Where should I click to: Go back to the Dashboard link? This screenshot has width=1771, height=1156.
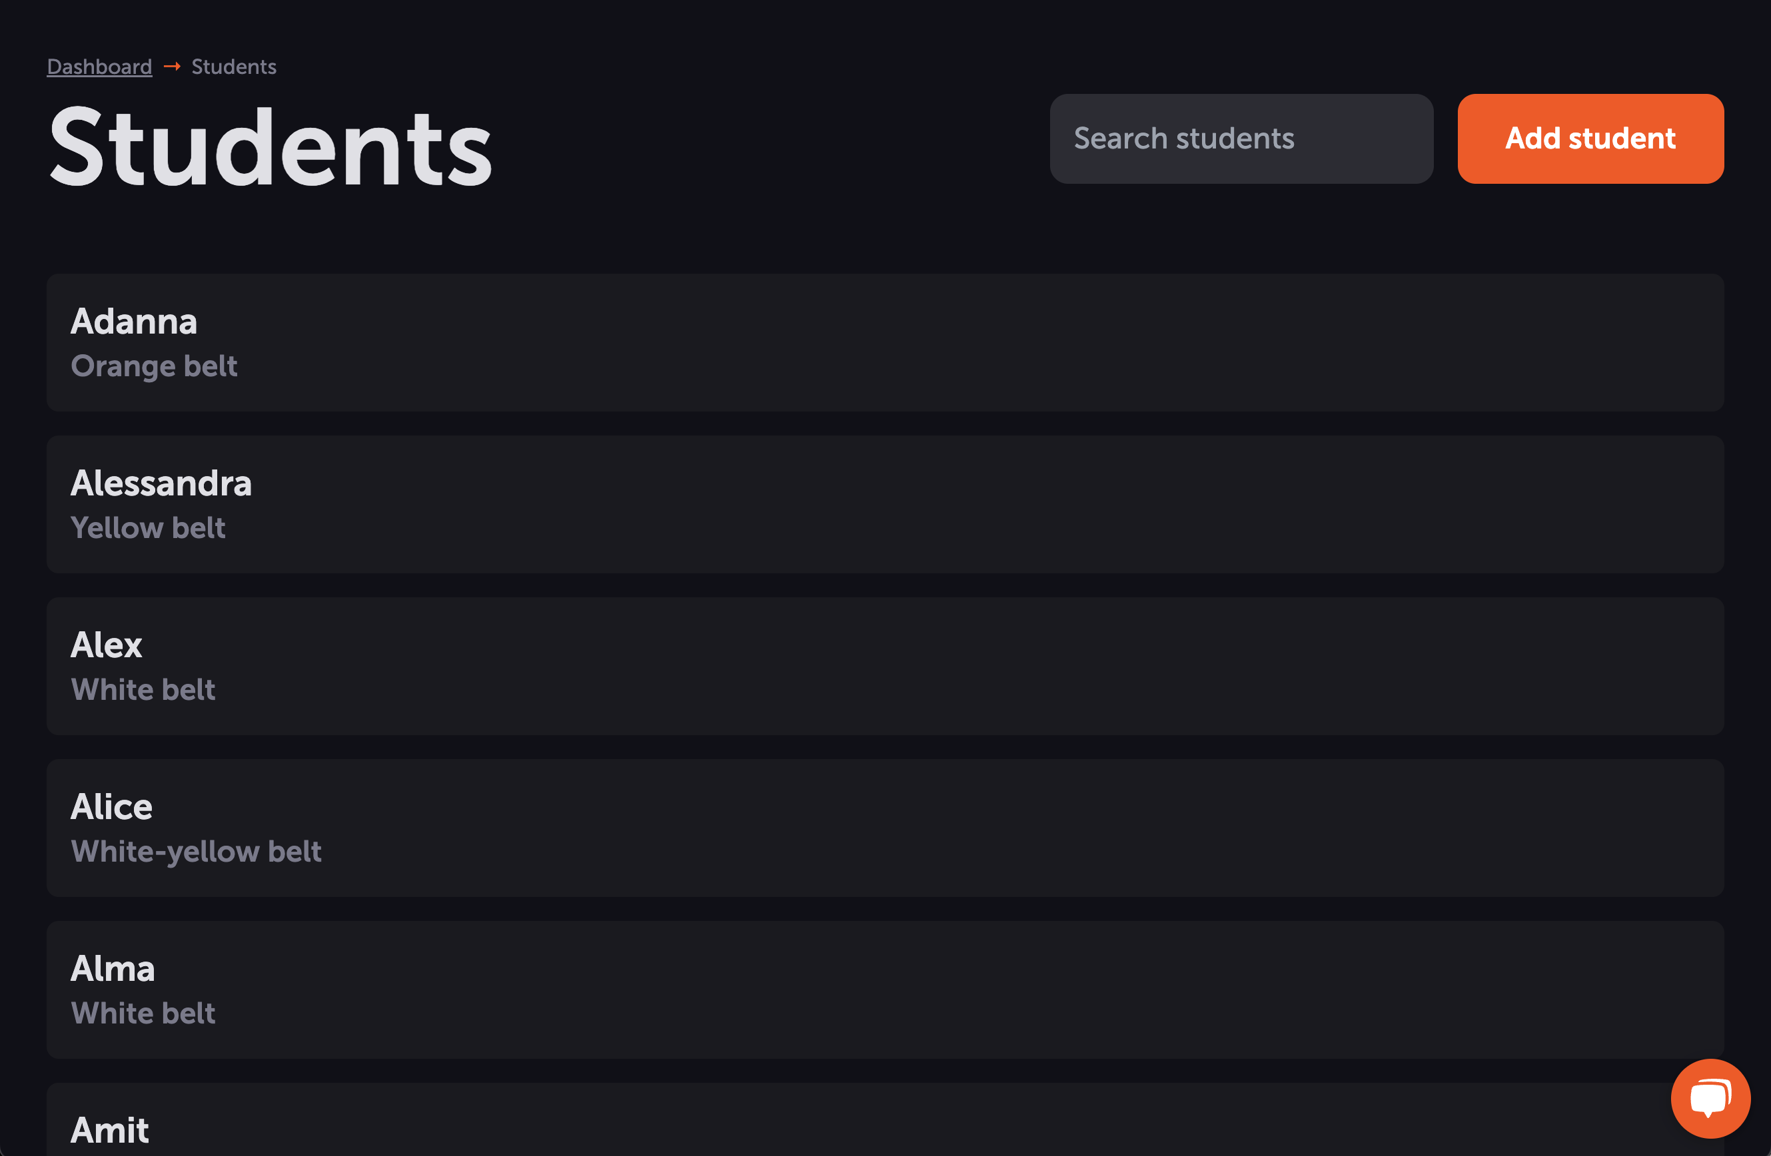point(99,67)
